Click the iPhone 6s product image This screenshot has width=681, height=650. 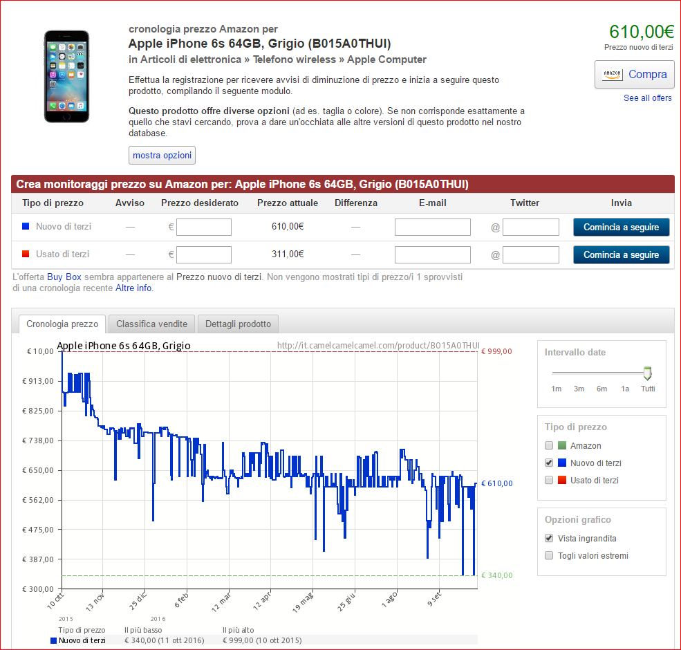[66, 76]
